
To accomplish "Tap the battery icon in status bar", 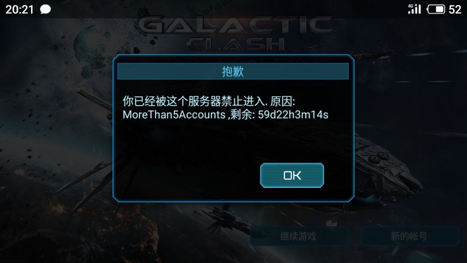I will click(x=436, y=9).
